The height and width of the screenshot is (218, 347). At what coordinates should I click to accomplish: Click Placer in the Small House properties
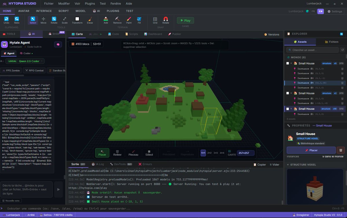[311, 150]
